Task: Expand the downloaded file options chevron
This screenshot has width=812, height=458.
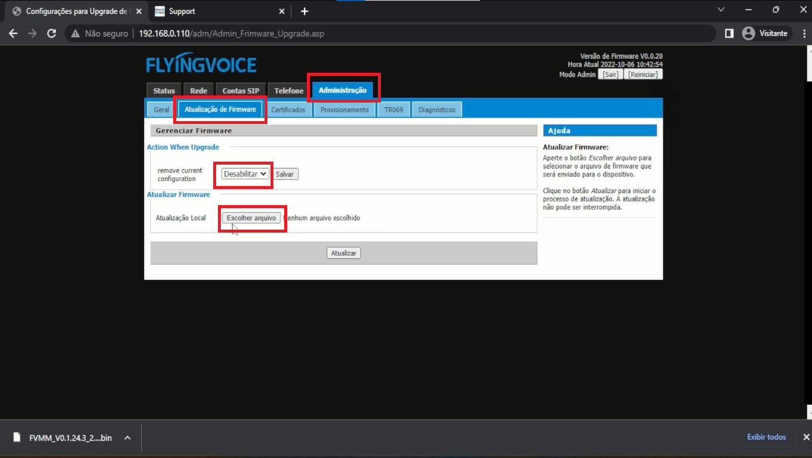Action: [x=127, y=438]
